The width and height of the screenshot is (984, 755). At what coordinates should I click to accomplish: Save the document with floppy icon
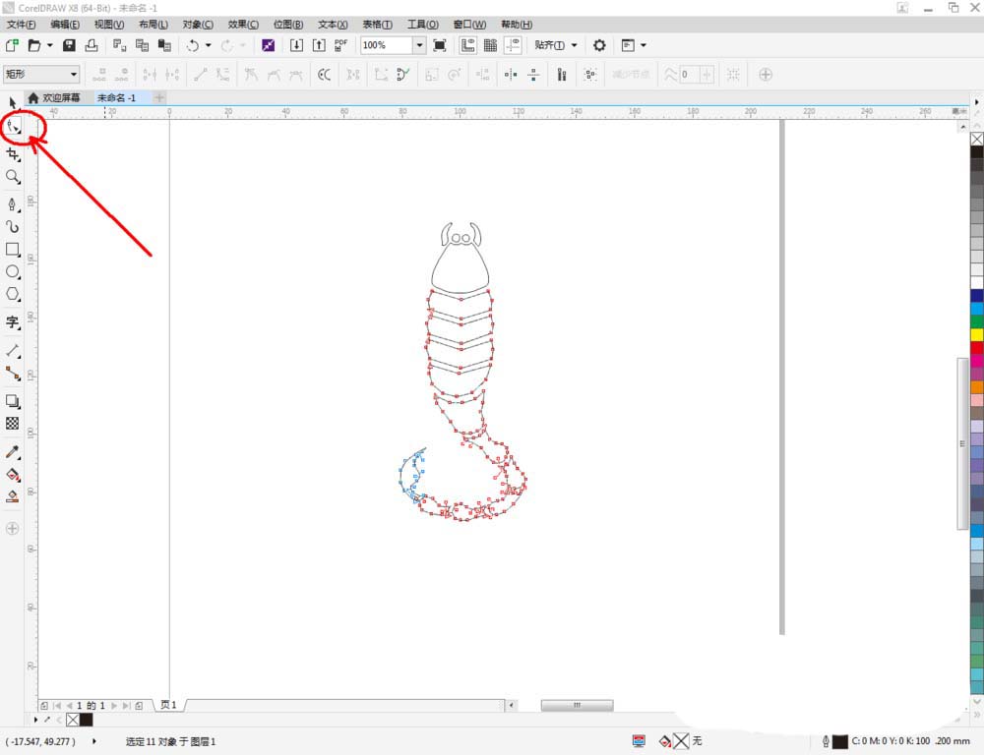click(x=69, y=45)
